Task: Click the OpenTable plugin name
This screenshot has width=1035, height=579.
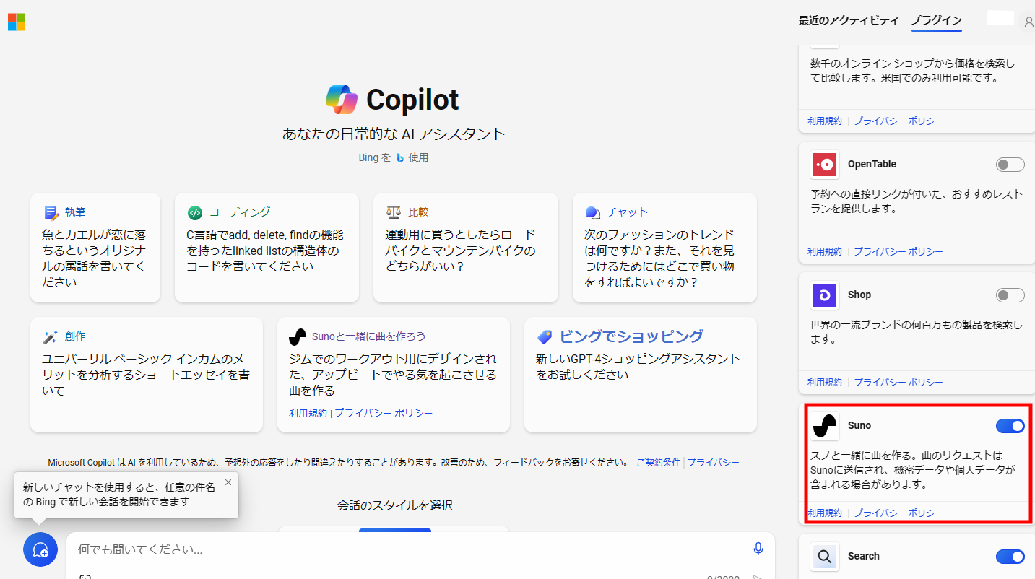Action: pos(872,165)
